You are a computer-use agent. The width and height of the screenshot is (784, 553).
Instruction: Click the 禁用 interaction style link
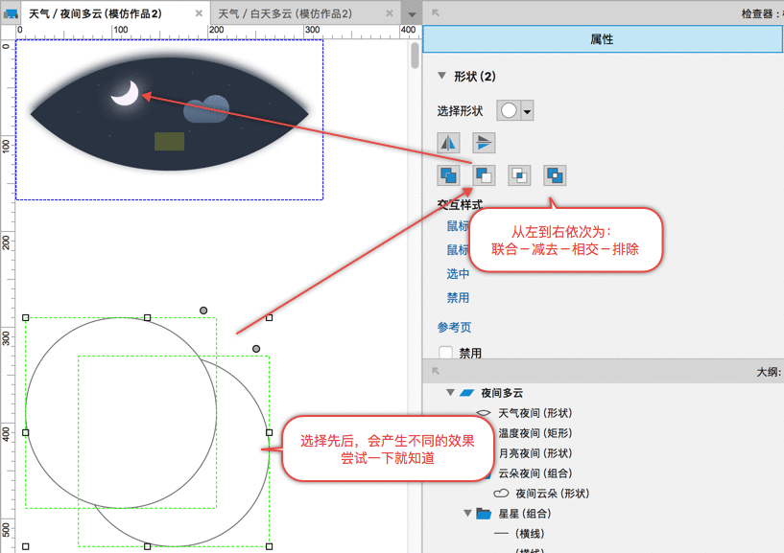tap(458, 298)
